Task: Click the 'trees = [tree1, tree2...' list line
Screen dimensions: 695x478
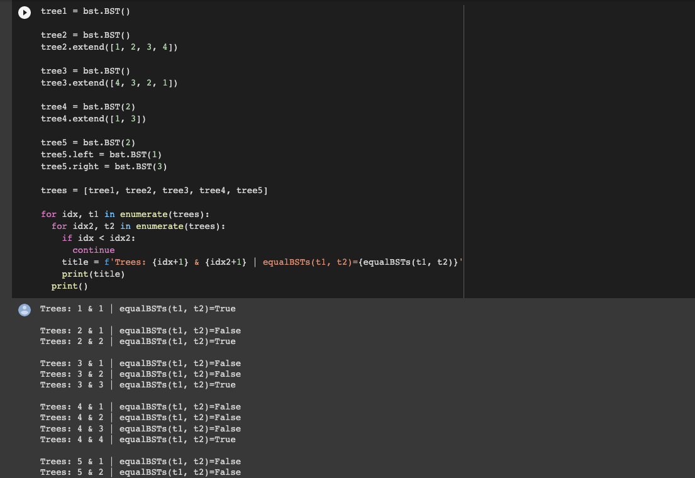Action: (x=154, y=191)
